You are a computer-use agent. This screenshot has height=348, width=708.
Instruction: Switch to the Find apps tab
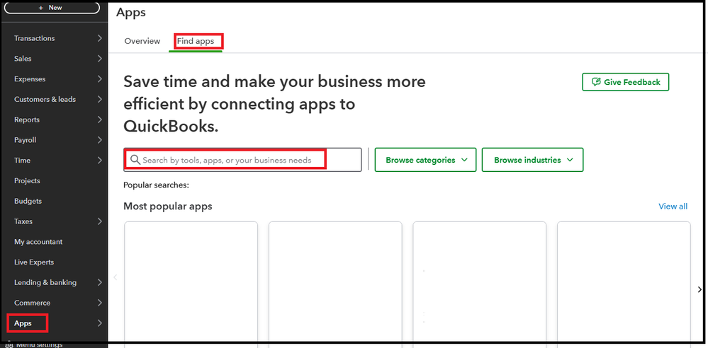(195, 41)
